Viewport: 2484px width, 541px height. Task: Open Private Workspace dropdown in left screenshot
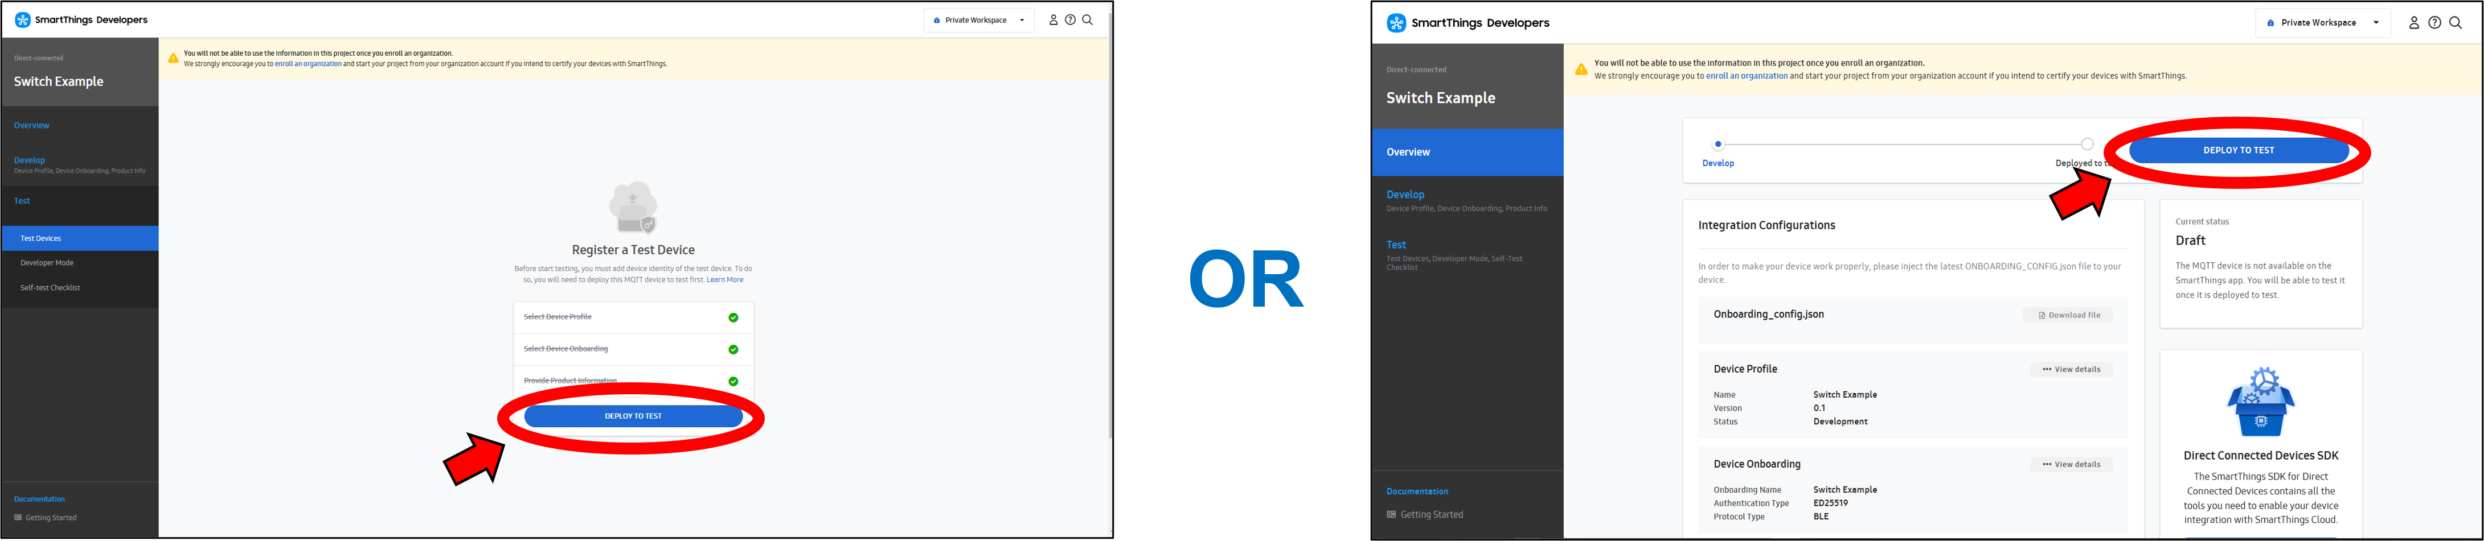pyautogui.click(x=979, y=20)
